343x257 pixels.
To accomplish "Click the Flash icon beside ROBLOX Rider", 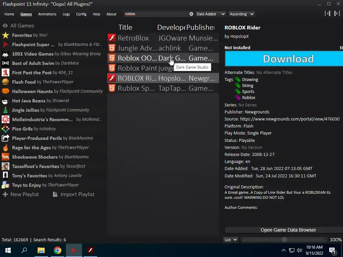I will coord(112,78).
